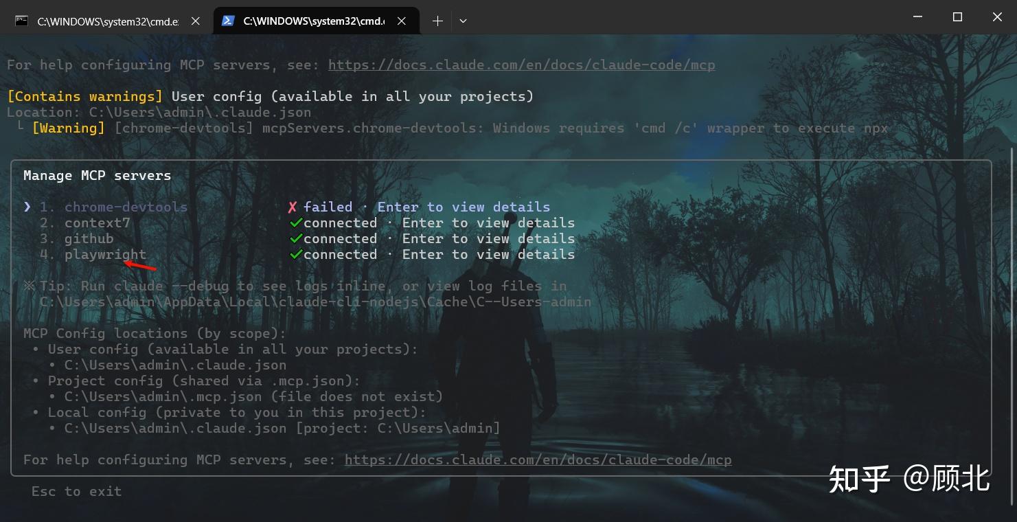Click the cmd.exe icon on the first tab
This screenshot has height=522, width=1017.
(x=21, y=21)
